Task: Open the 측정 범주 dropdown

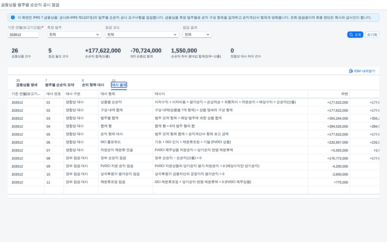Action: tap(74, 34)
